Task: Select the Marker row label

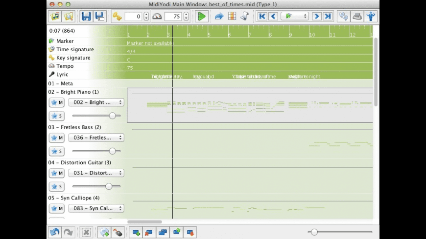Action: click(65, 41)
